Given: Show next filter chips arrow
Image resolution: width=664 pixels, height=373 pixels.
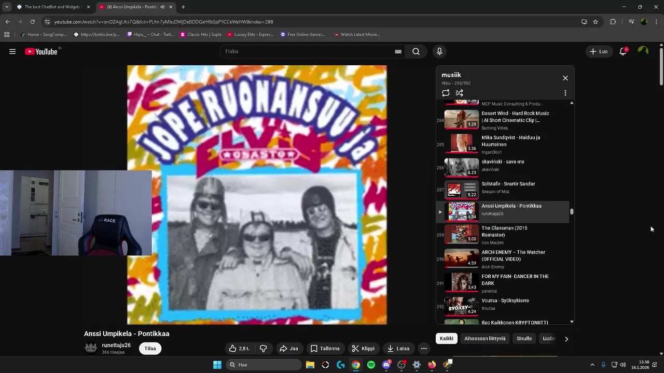Looking at the screenshot, I should pyautogui.click(x=566, y=339).
